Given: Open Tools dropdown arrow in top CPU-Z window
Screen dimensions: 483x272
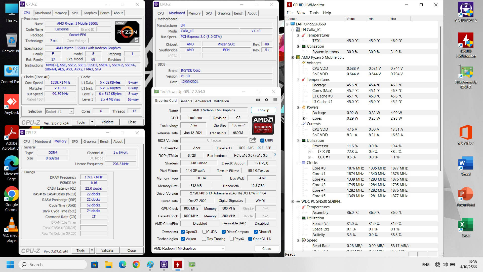Looking at the screenshot, I should click(x=92, y=122).
